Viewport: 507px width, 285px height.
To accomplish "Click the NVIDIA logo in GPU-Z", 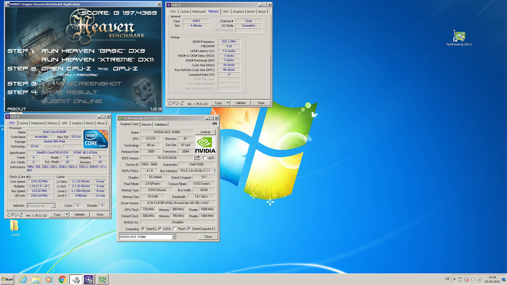I will [205, 145].
